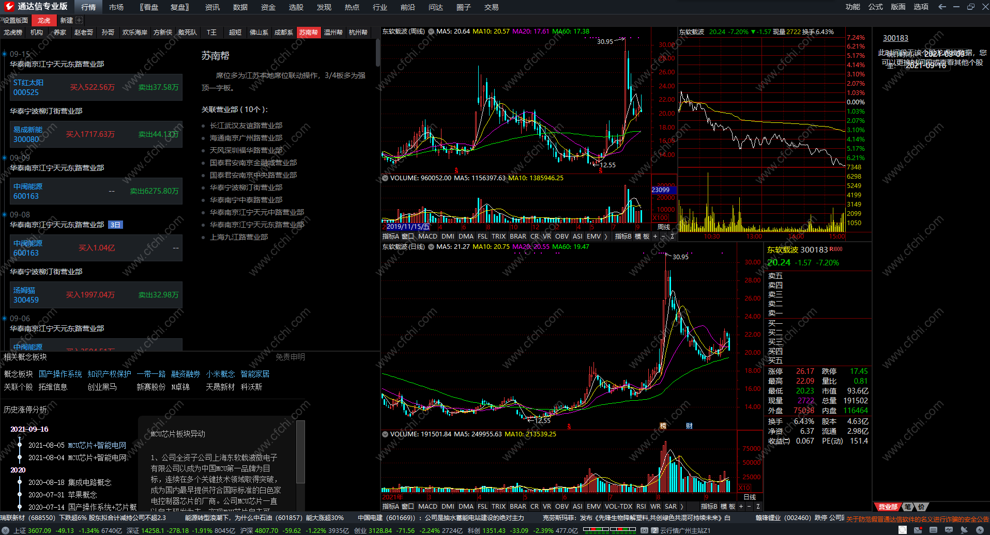Toggle the 看盘 mode bracket button
This screenshot has width=990, height=535.
click(x=150, y=7)
